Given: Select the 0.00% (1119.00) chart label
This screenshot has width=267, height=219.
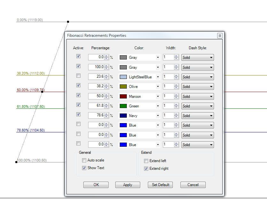Looking at the screenshot, I should point(30,20).
